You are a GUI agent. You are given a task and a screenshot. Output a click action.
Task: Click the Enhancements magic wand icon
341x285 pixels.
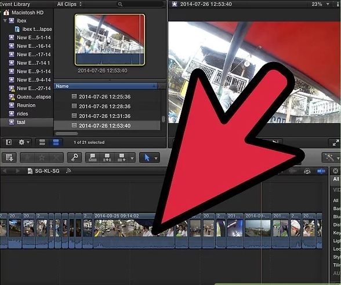pos(329,158)
